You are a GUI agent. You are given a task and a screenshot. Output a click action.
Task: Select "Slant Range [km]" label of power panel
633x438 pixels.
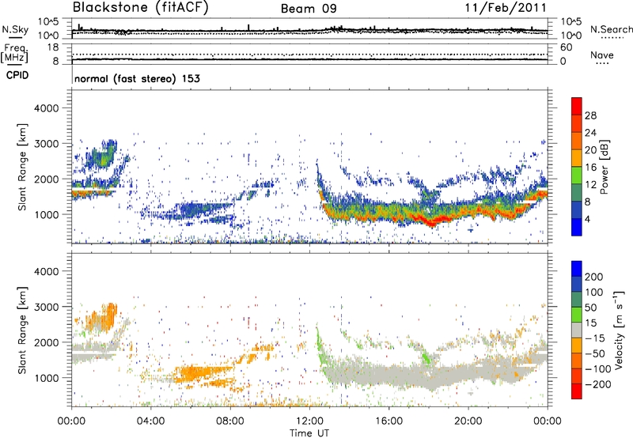22,167
